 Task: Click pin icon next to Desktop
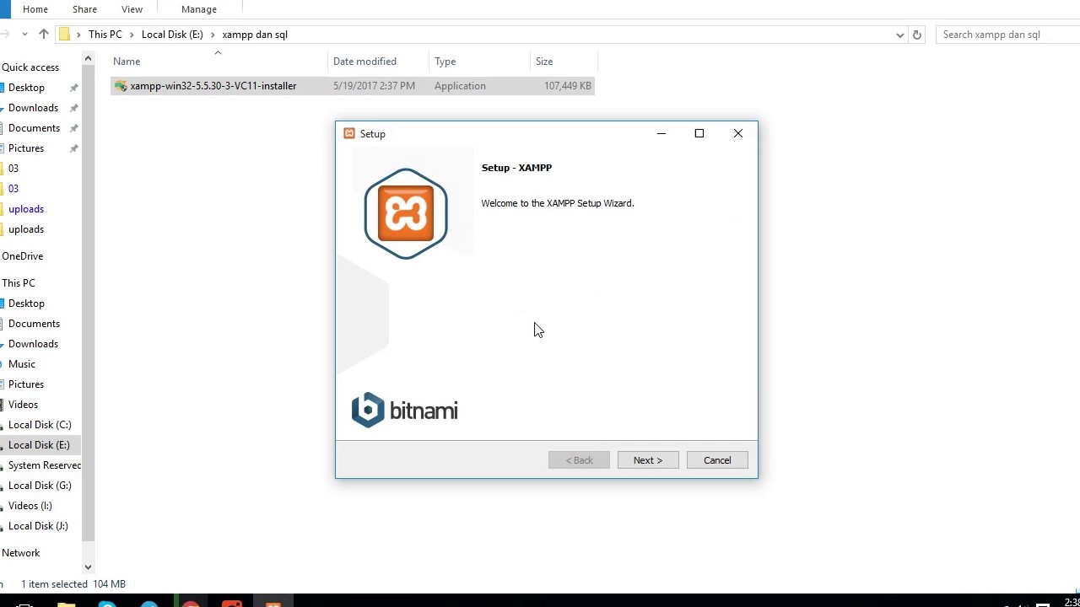click(x=74, y=88)
